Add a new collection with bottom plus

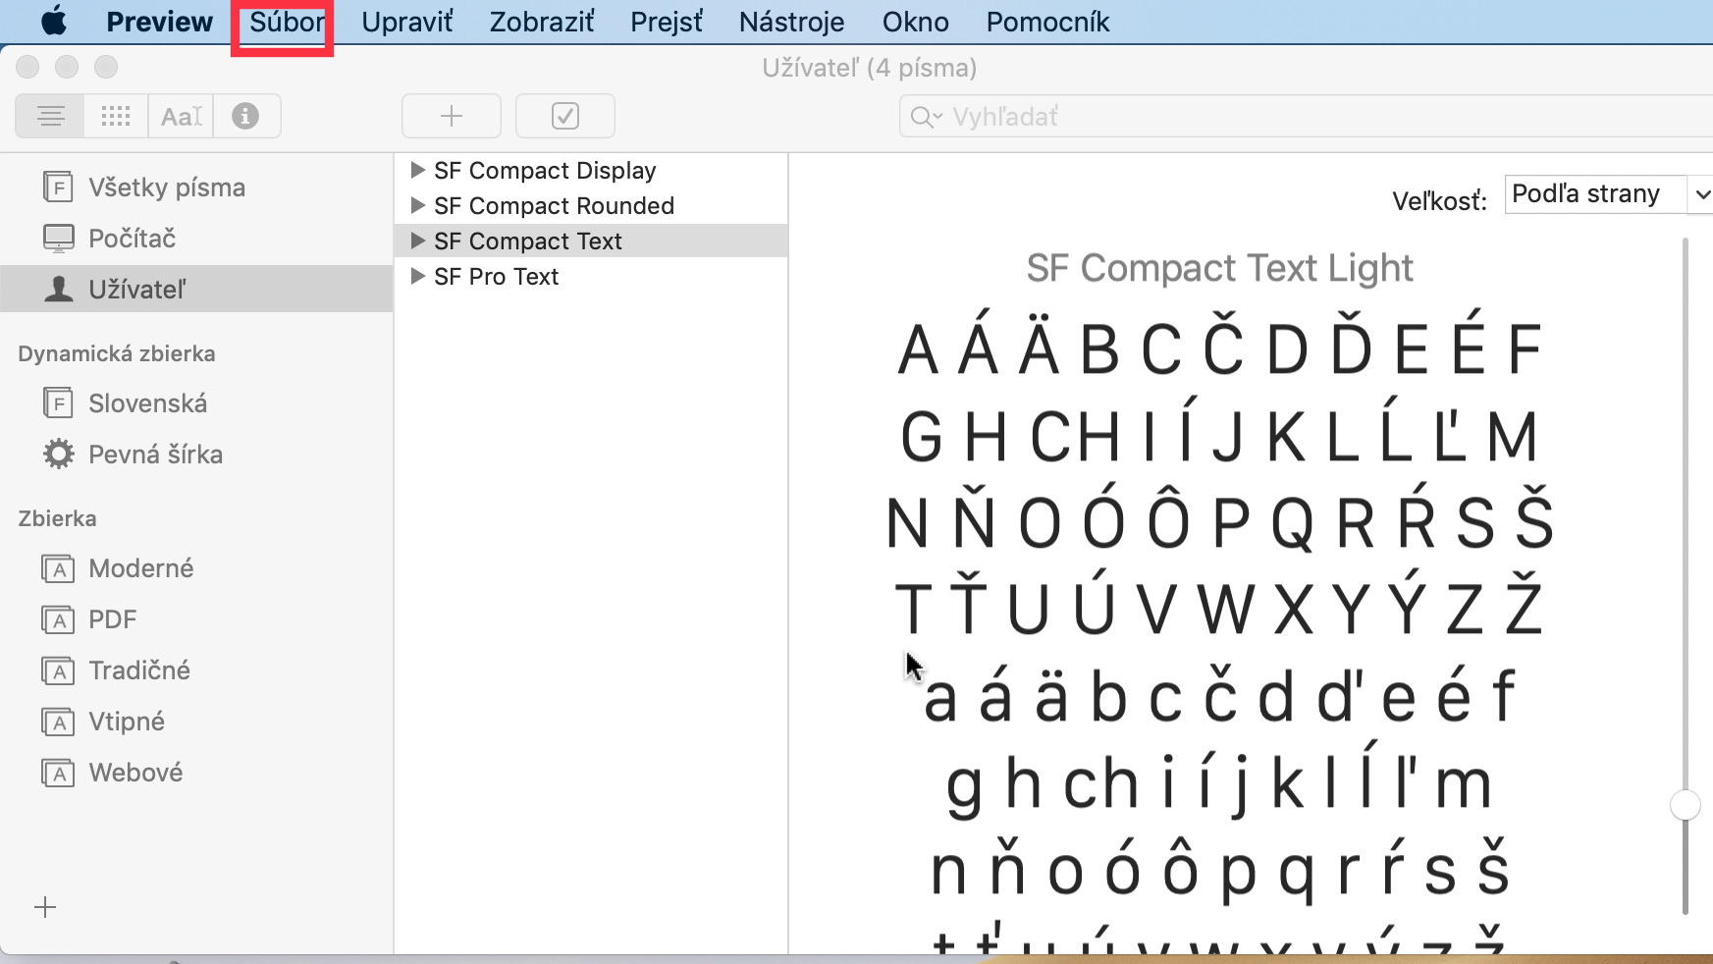coord(45,907)
